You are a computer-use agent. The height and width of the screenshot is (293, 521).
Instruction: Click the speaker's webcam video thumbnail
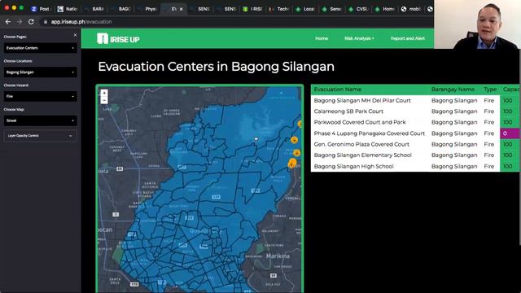(x=477, y=24)
